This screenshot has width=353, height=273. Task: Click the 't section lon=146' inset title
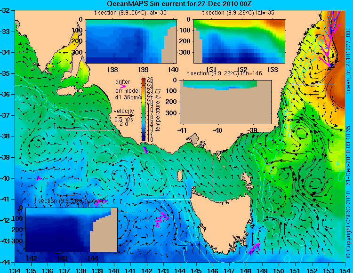[225, 73]
